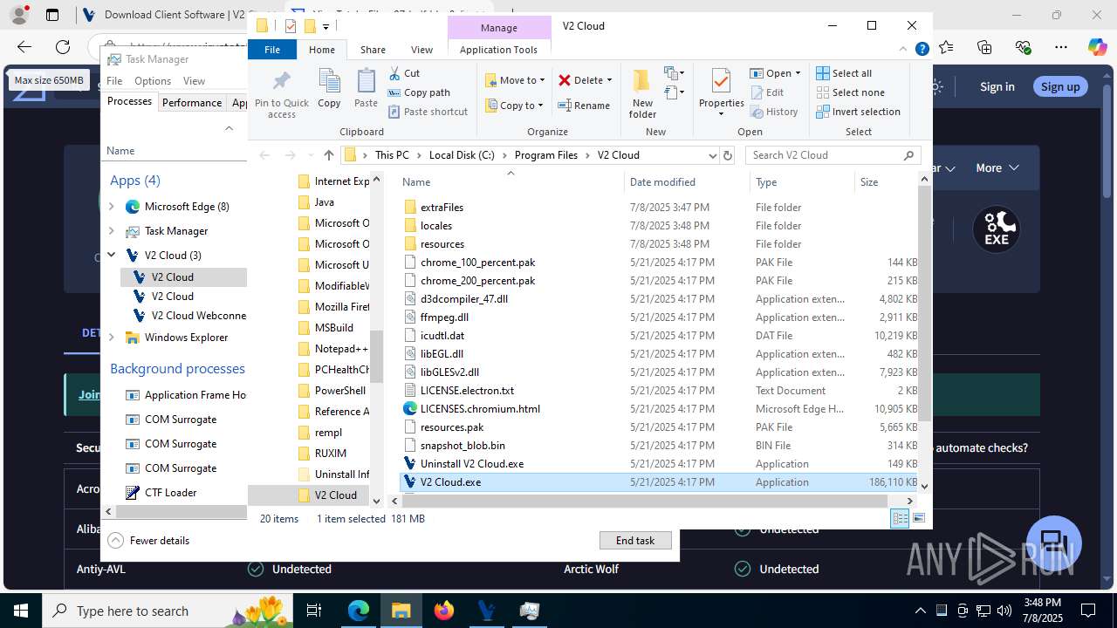Open Firefox from the taskbar
1117x628 pixels.
[x=444, y=611]
